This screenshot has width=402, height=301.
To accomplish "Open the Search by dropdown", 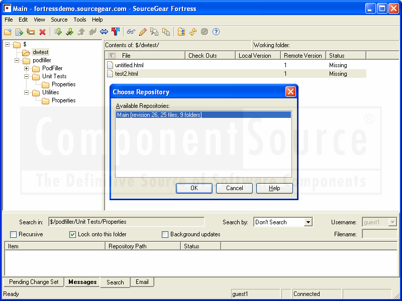I will pyautogui.click(x=308, y=222).
